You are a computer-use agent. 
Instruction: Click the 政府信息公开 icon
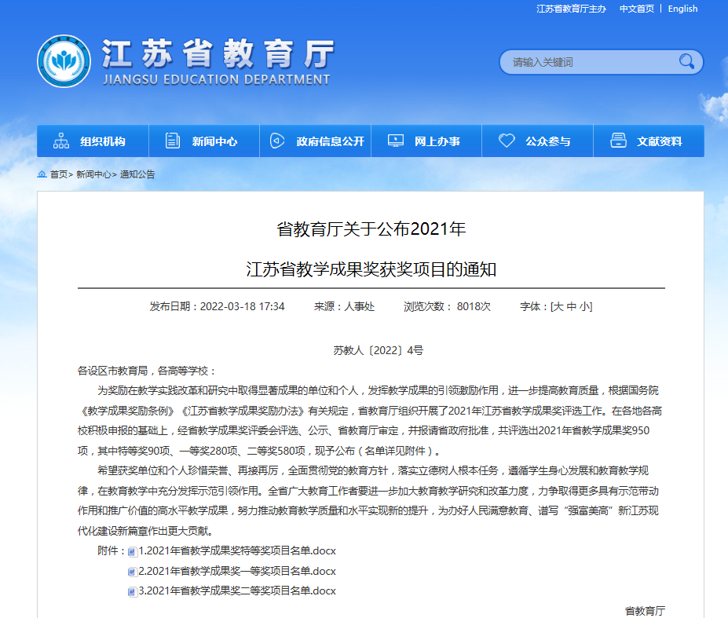tap(276, 141)
